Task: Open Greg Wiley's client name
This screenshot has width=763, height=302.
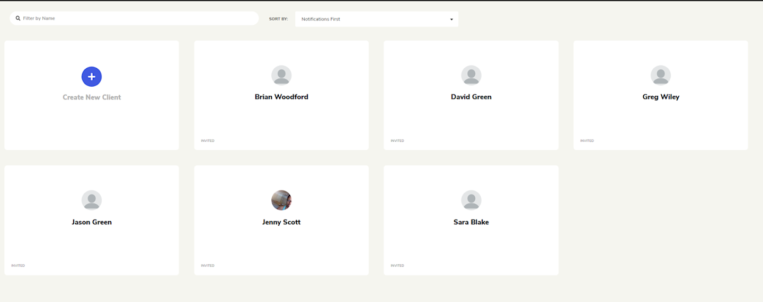Action: pos(660,97)
